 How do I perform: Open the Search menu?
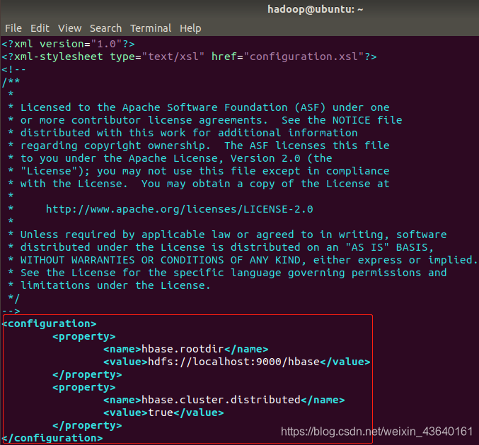105,28
